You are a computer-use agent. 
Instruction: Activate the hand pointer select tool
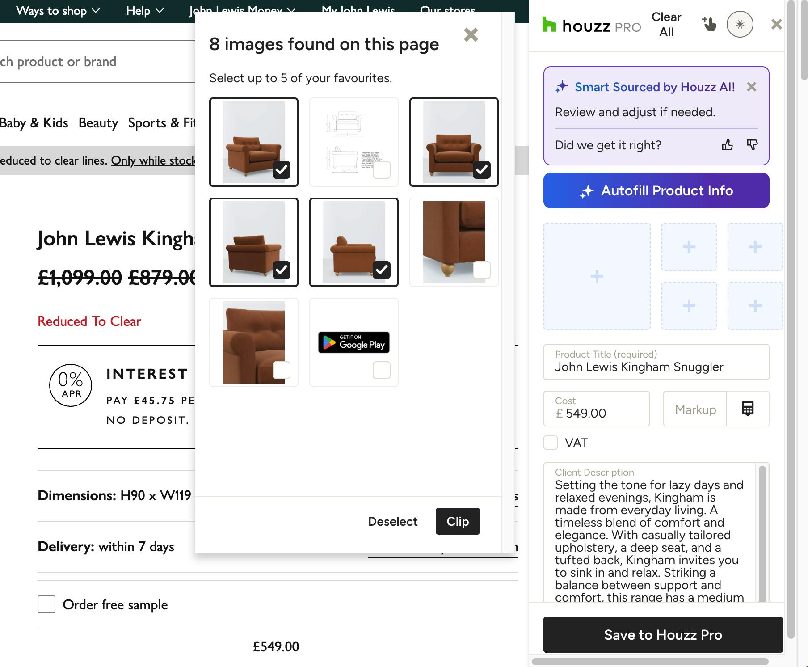pyautogui.click(x=709, y=24)
